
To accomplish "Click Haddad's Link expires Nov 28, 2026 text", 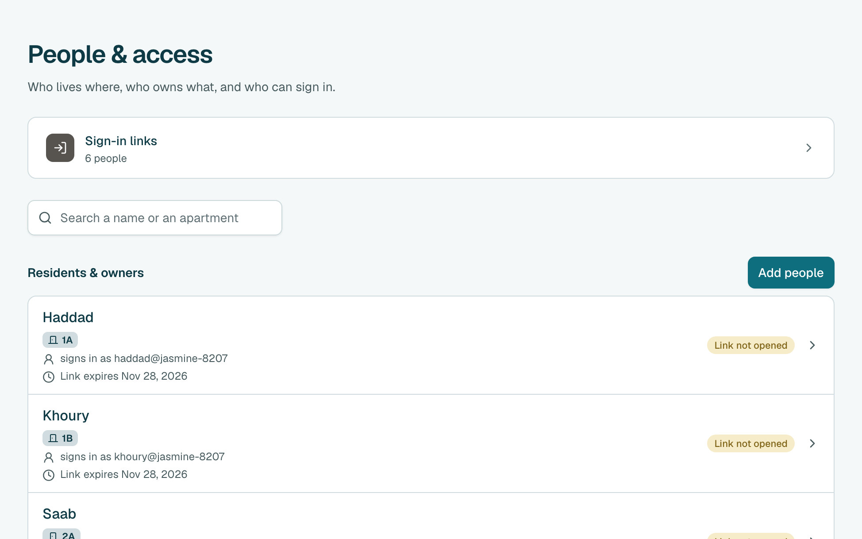I will pos(123,376).
